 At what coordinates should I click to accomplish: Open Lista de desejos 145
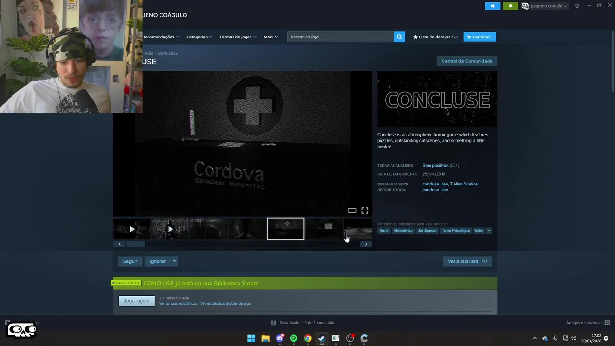pyautogui.click(x=435, y=37)
